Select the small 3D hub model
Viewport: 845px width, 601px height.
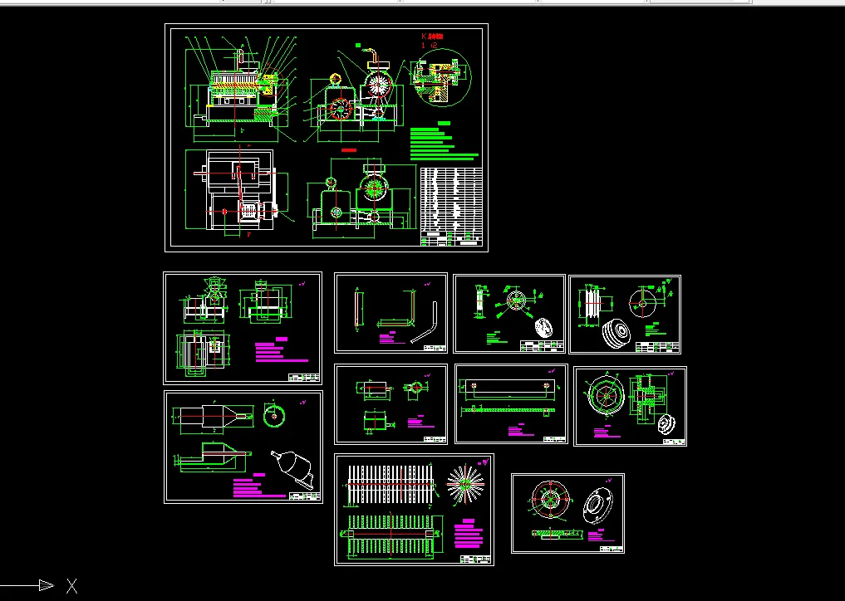pyautogui.click(x=666, y=424)
